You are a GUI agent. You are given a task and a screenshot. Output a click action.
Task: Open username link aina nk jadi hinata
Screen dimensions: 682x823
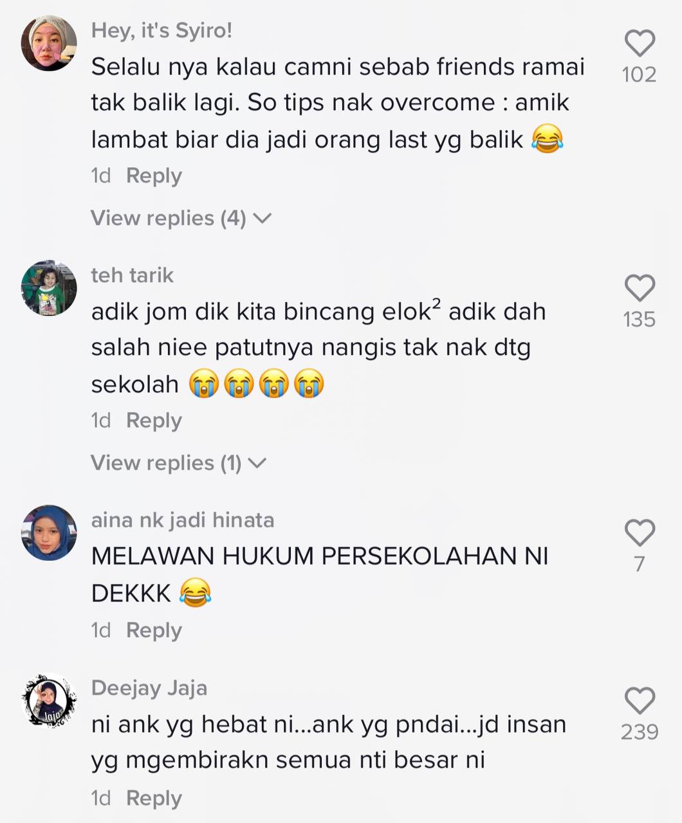183,520
